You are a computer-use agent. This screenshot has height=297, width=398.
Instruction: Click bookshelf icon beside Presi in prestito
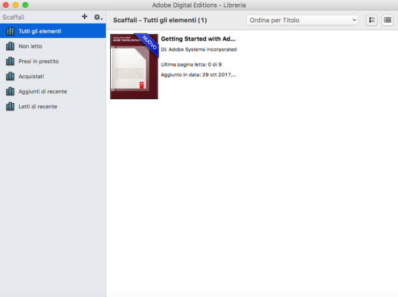(10, 61)
